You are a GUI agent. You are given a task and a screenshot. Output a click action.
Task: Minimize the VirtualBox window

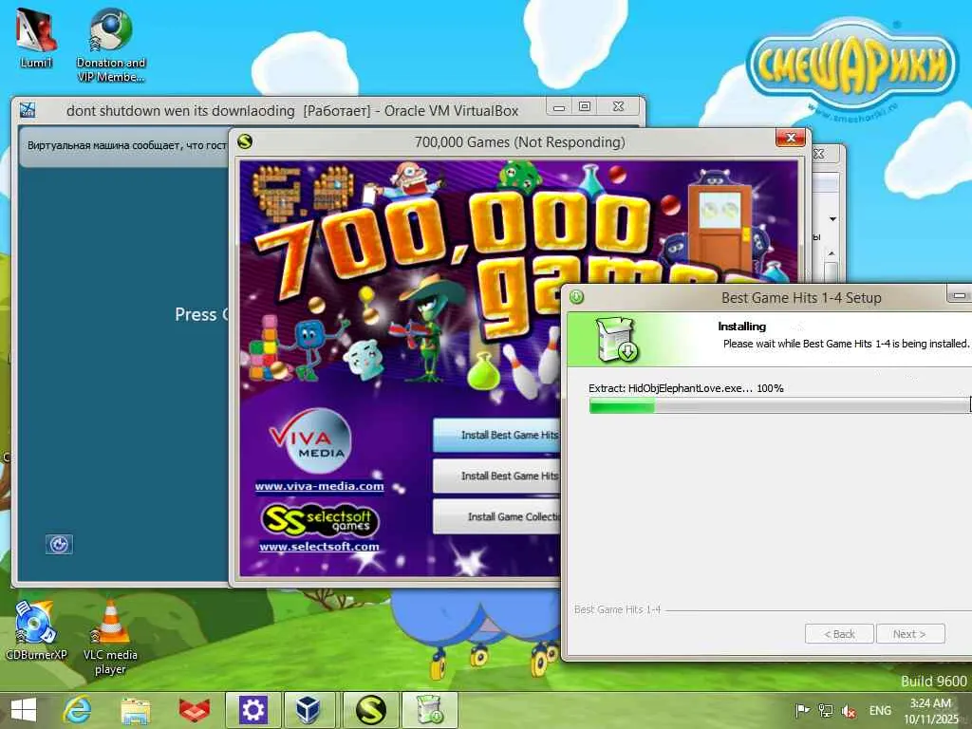coord(559,106)
